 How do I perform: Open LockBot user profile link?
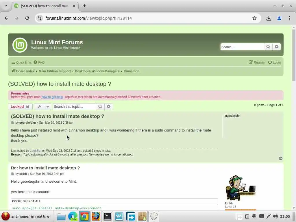[x=36, y=151]
